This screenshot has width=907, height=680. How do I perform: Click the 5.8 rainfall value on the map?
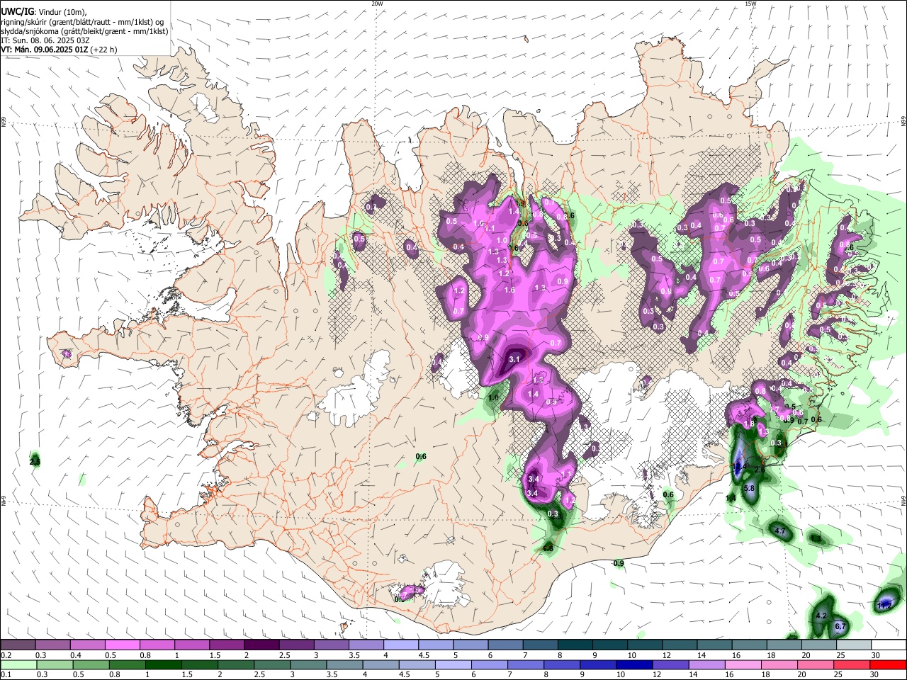tap(750, 488)
